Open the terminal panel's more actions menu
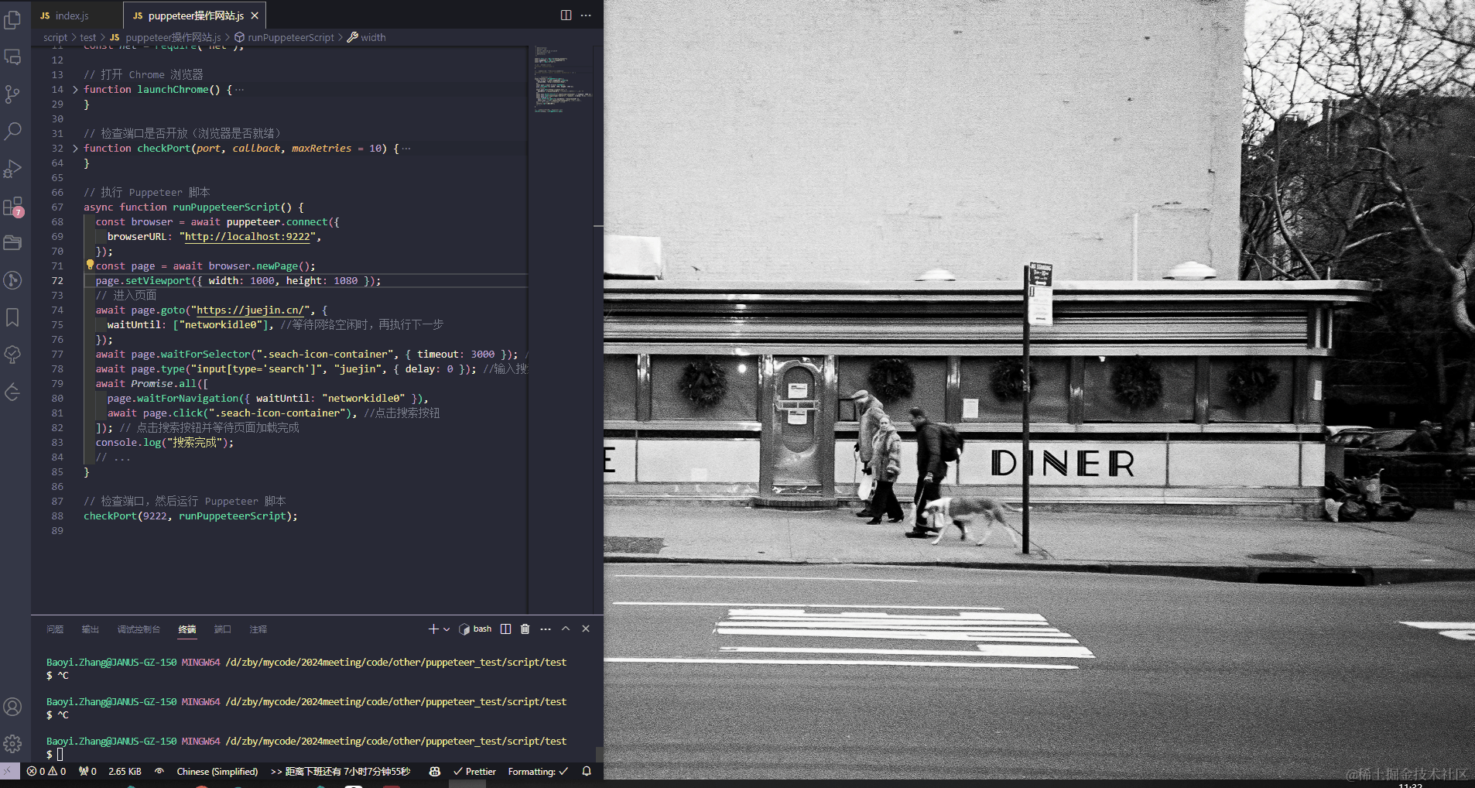This screenshot has width=1475, height=788. (x=546, y=629)
